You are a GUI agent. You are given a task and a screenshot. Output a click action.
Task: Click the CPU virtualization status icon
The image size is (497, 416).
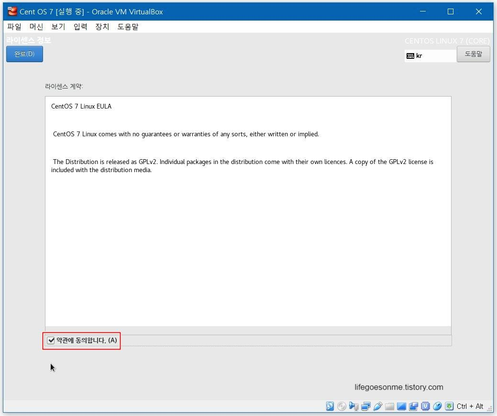click(x=425, y=406)
